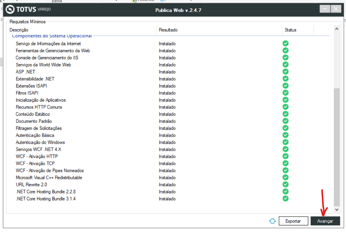Click green check for Filtragem de Solicitações

[286, 128]
